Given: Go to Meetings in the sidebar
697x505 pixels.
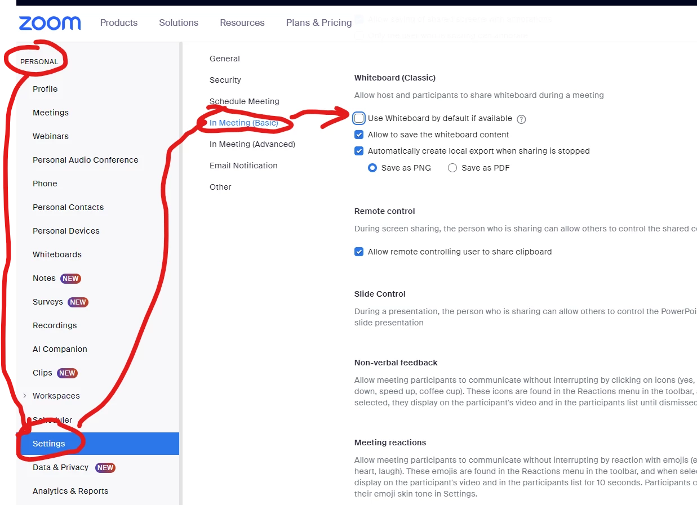Looking at the screenshot, I should coord(51,113).
